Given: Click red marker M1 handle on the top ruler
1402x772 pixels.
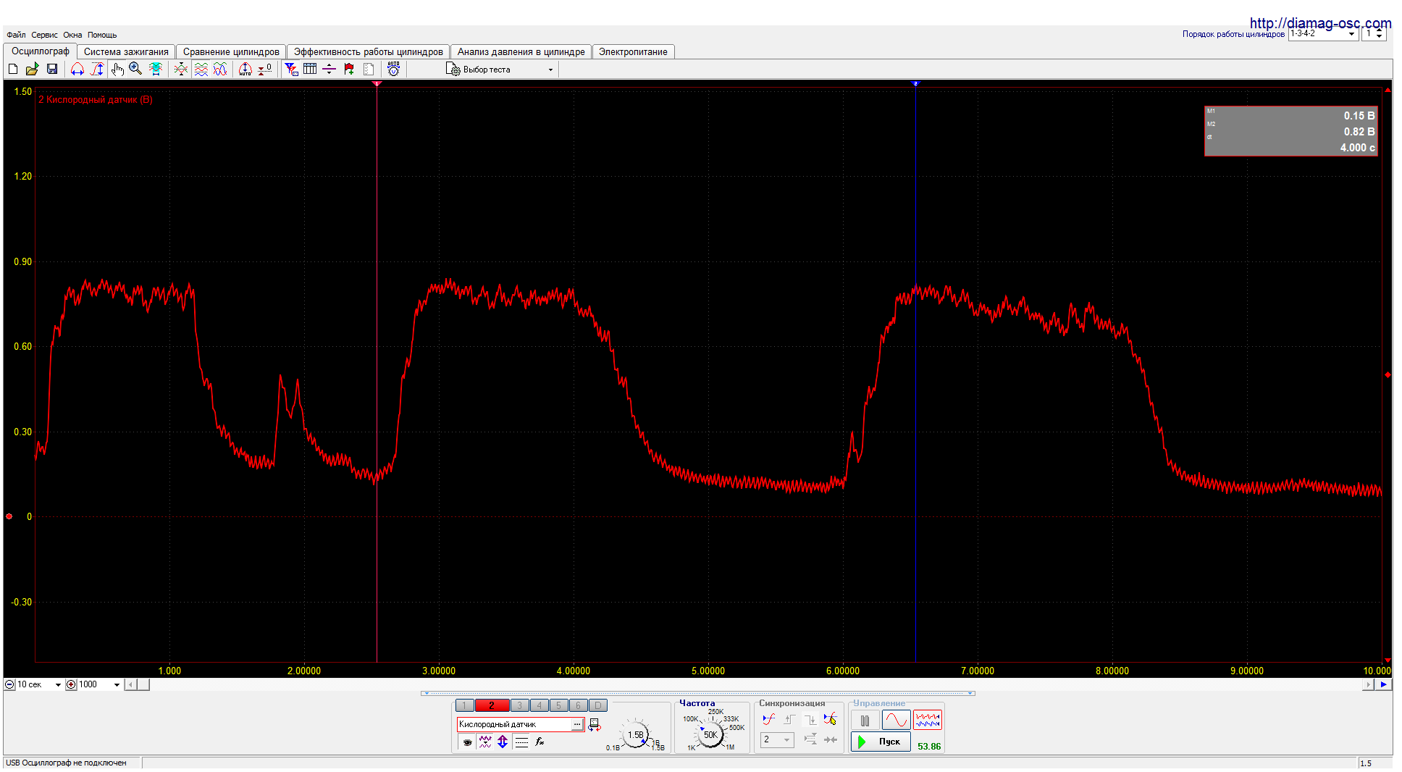Looking at the screenshot, I should tap(377, 83).
